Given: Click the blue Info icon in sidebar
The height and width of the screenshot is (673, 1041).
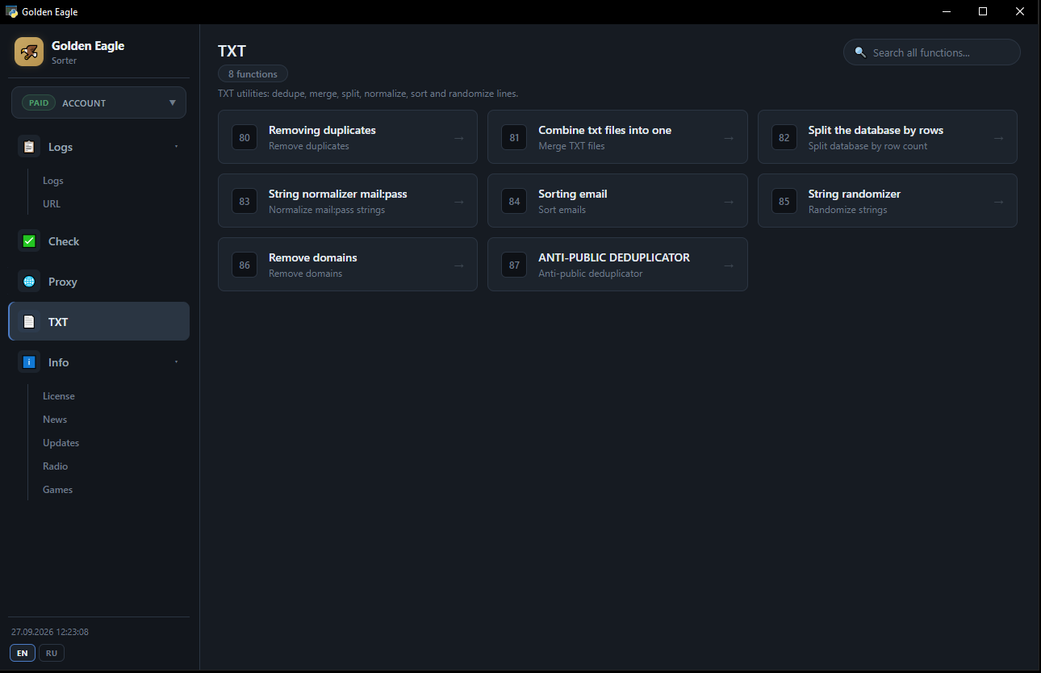Looking at the screenshot, I should [x=29, y=362].
